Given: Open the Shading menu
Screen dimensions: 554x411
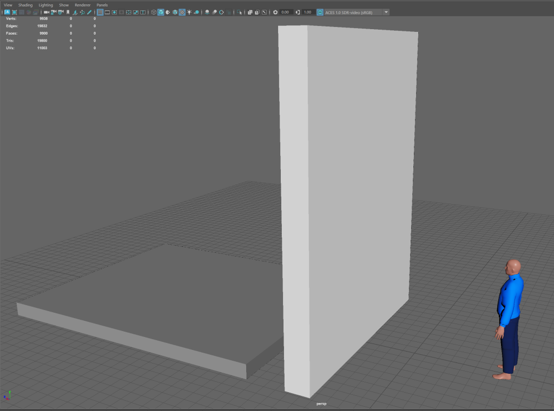Looking at the screenshot, I should pos(25,5).
